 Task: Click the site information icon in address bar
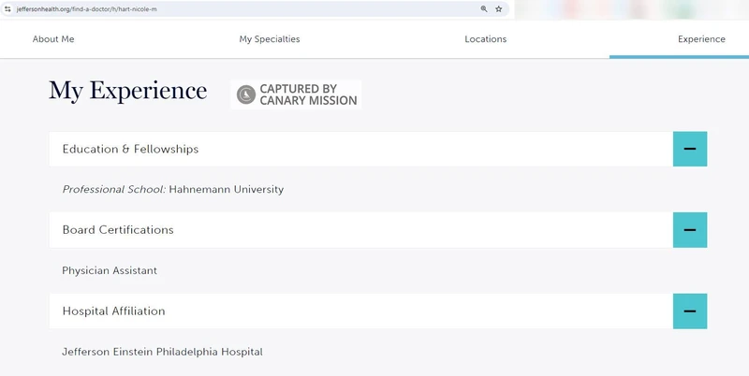[x=8, y=8]
